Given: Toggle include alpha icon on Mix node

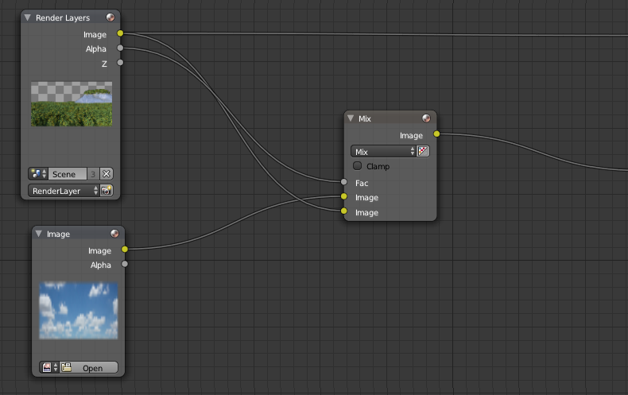Looking at the screenshot, I should [x=423, y=152].
